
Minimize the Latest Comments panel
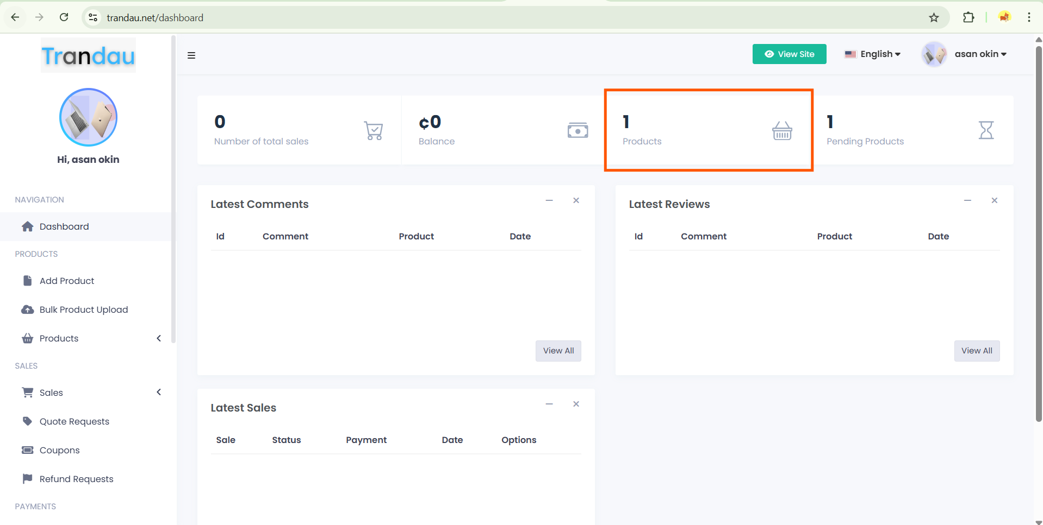(549, 201)
